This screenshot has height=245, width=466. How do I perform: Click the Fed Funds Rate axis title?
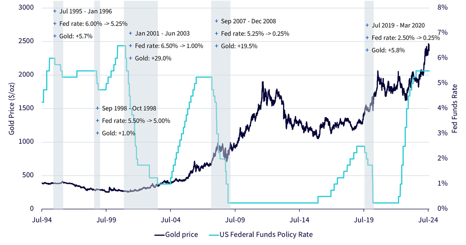[x=455, y=108]
